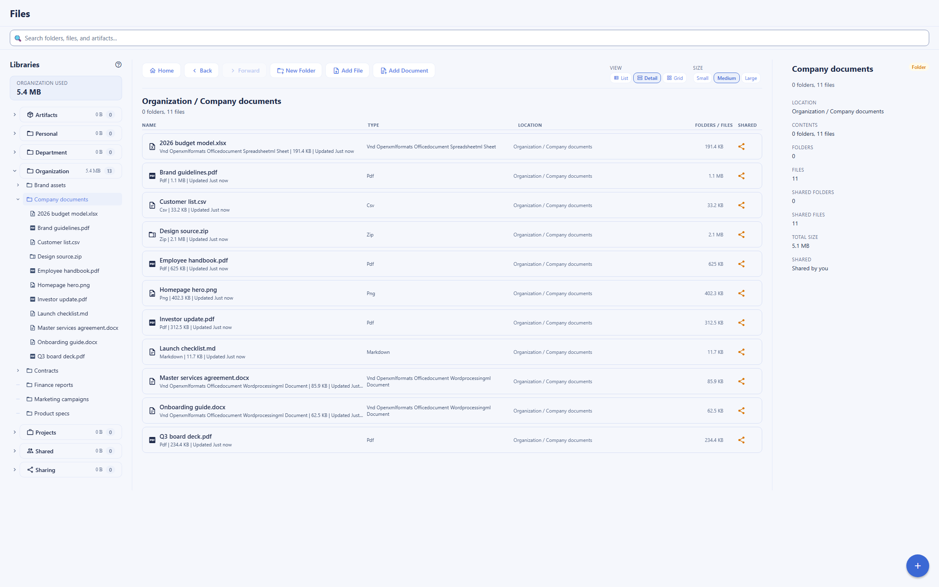Expand the Department library
This screenshot has width=939, height=587.
point(15,152)
